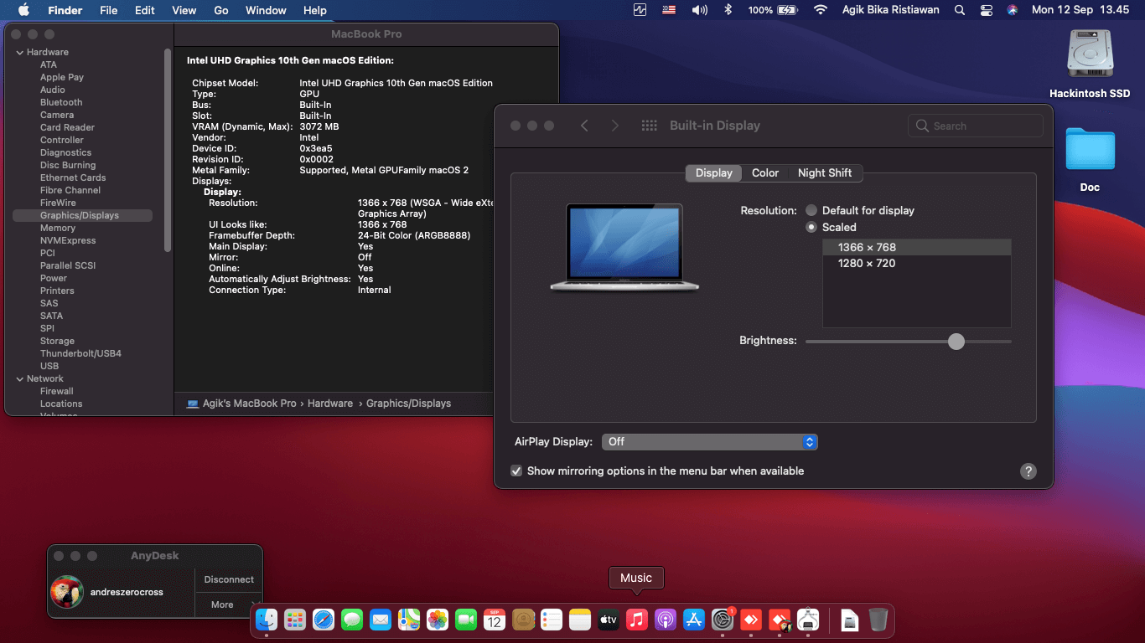Viewport: 1145px width, 643px height.
Task: Launch the App Store from the Dock
Action: coord(693,620)
